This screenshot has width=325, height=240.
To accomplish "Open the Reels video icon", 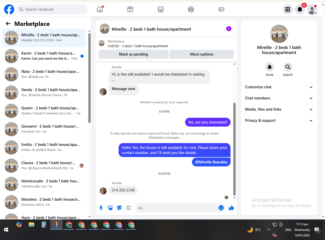I will pyautogui.click(x=130, y=9).
